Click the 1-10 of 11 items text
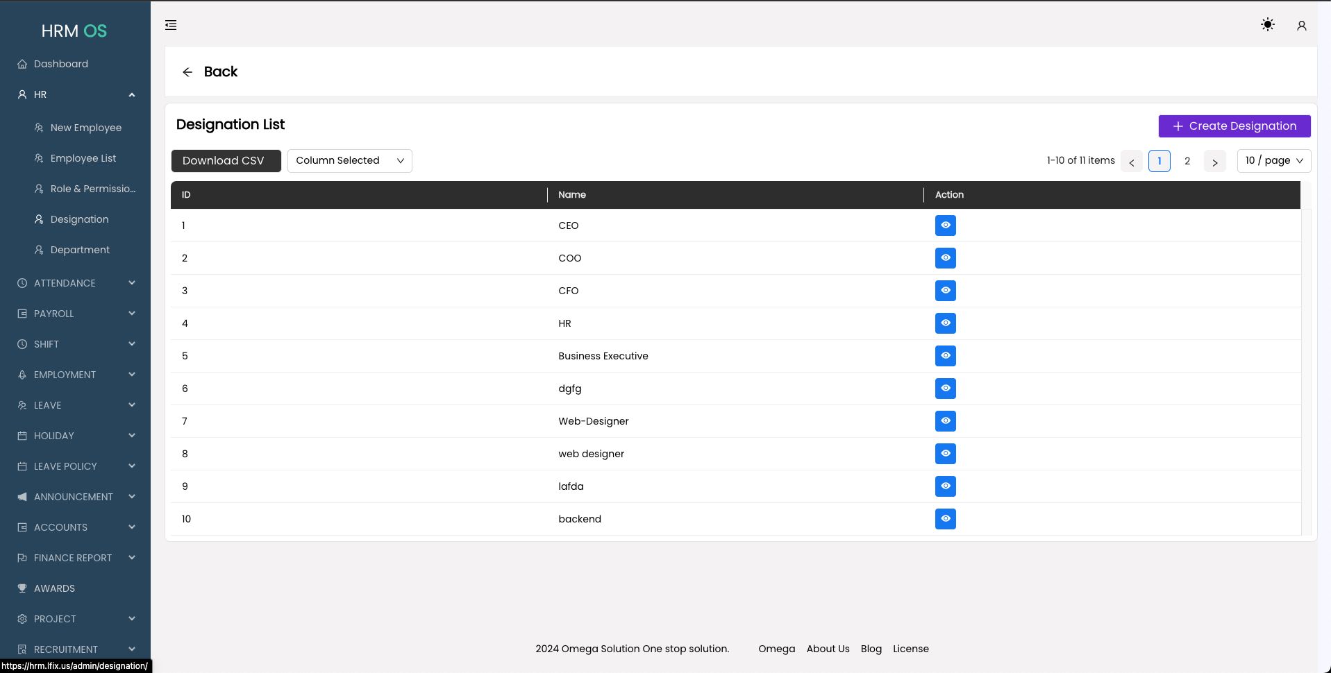Screen dimensions: 1331x673 click(x=1081, y=160)
